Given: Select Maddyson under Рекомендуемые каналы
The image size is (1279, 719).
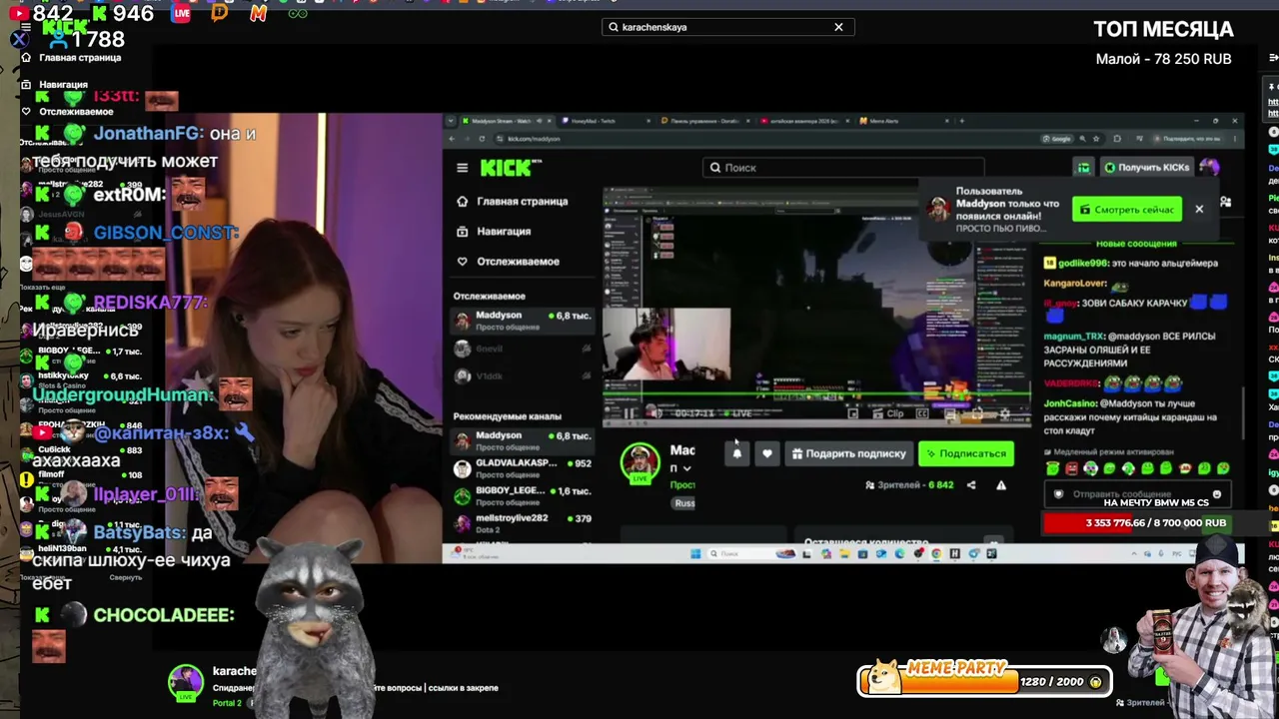Looking at the screenshot, I should tap(522, 440).
